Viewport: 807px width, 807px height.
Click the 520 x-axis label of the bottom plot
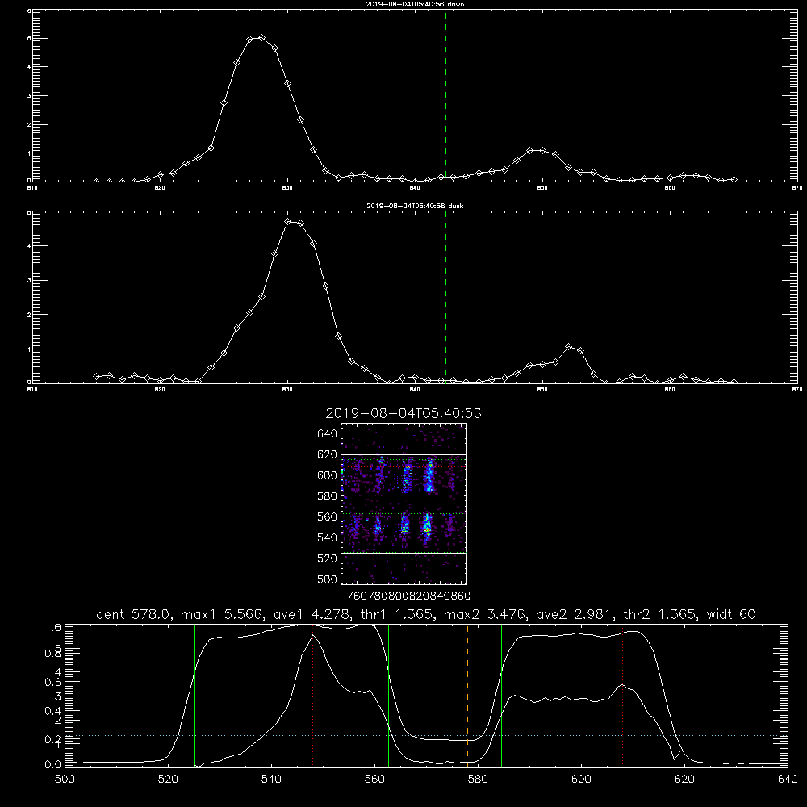(168, 780)
